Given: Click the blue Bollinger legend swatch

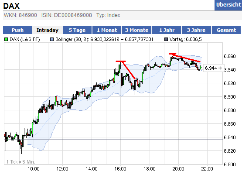Looking at the screenshot, I should (x=52, y=39).
